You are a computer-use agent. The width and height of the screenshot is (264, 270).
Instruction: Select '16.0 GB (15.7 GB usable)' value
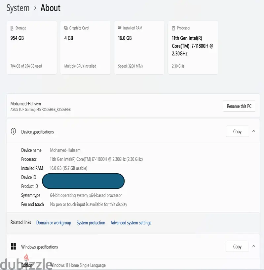(69, 168)
